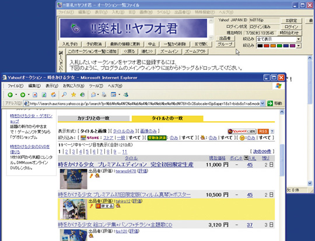
Task: Click the page icon in IE address bar
Action: click(26, 104)
